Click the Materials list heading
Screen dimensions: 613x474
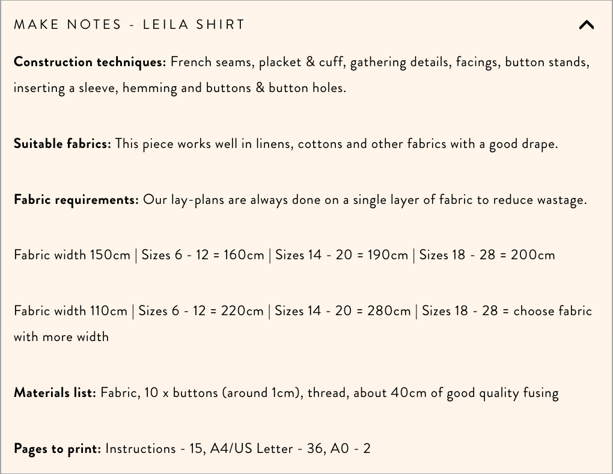(x=54, y=392)
